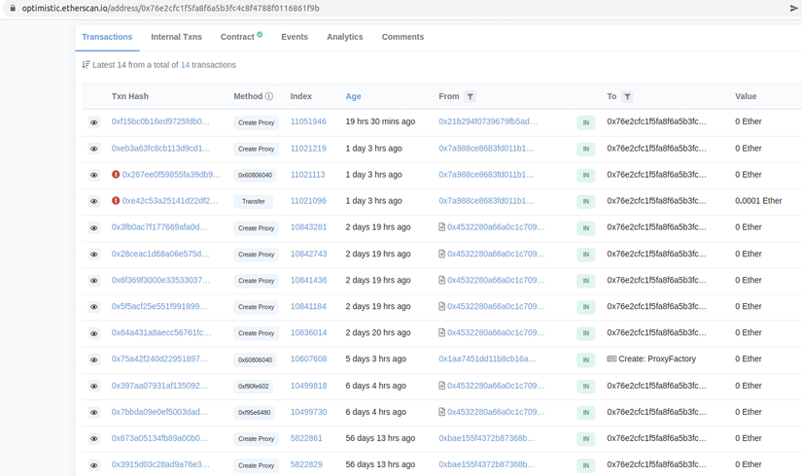The height and width of the screenshot is (476, 802).
Task: Open block index 11051946 link
Action: 308,122
